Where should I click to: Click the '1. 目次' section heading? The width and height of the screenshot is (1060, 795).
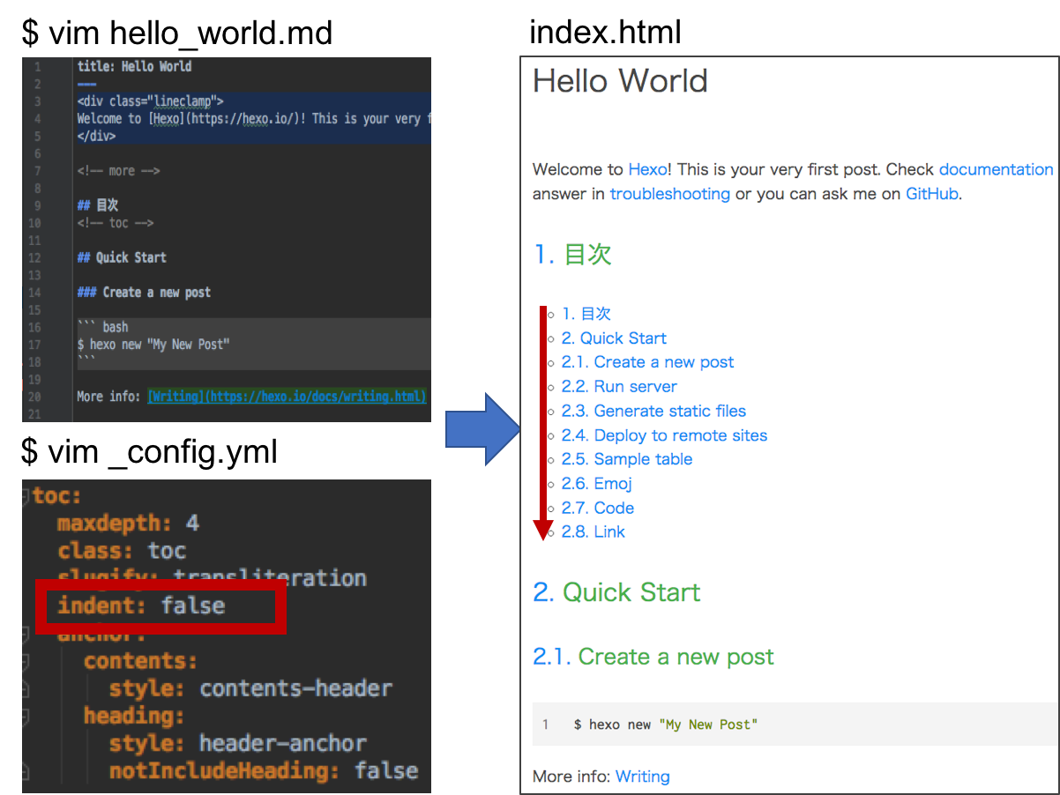572,255
